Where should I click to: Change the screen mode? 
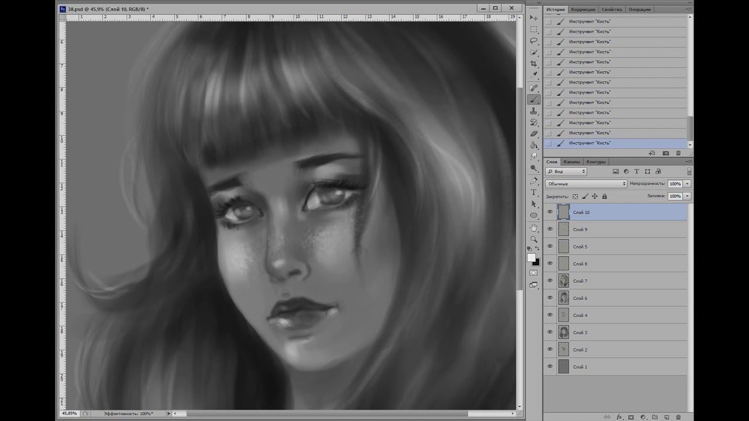tap(534, 285)
